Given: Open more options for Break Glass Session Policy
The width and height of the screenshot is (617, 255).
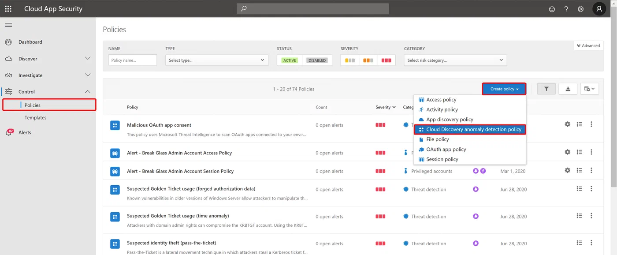Looking at the screenshot, I should 591,170.
